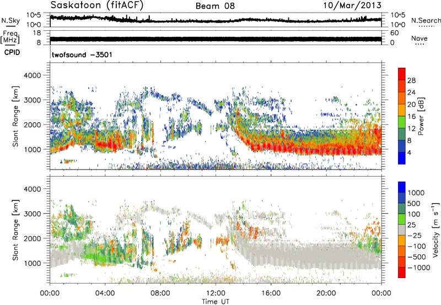
Task: Click the 'Freq. [MHz]' axis label
Action: [10, 37]
